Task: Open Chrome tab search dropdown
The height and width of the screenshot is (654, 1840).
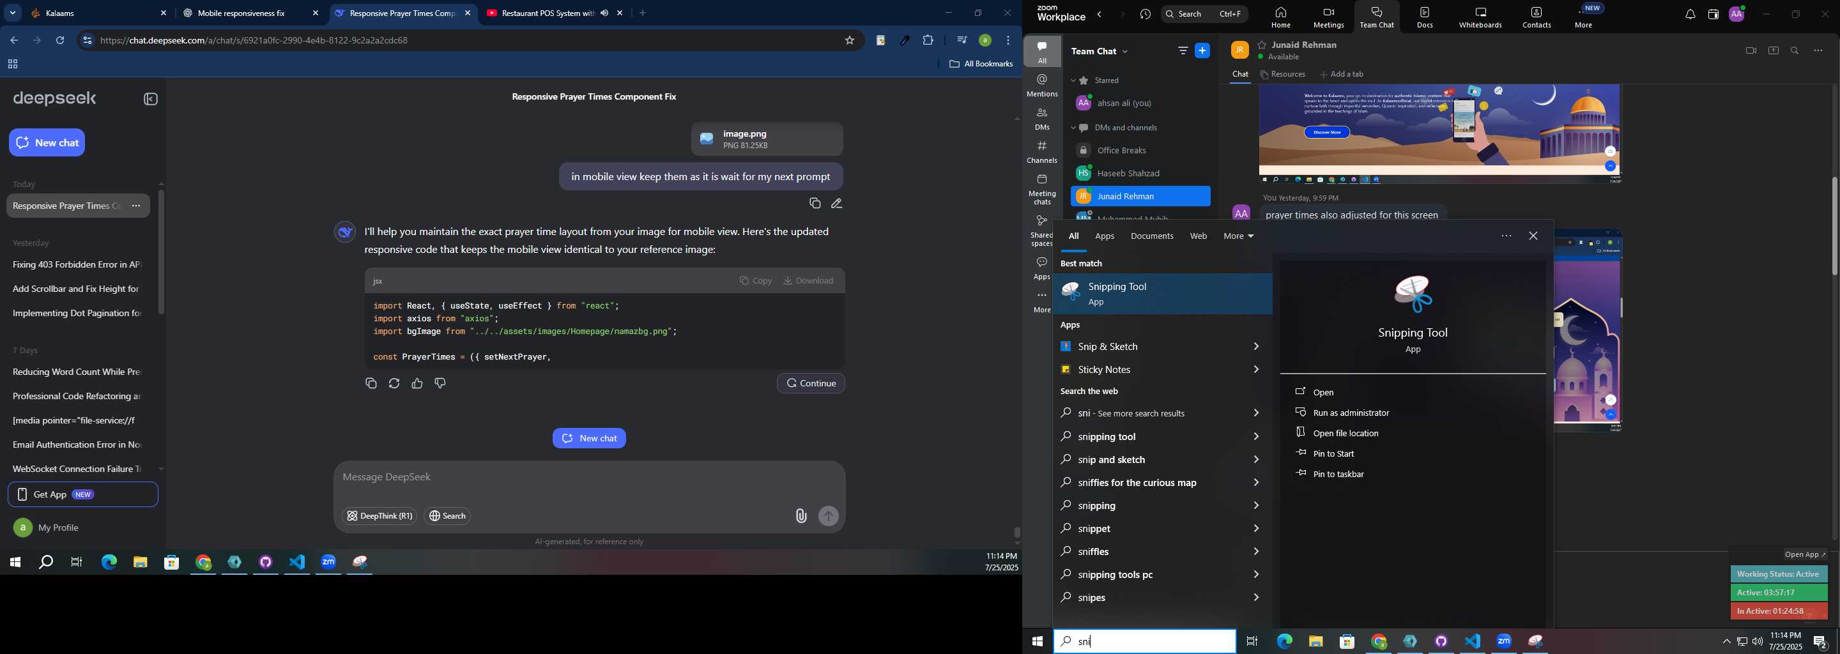Action: pyautogui.click(x=13, y=13)
